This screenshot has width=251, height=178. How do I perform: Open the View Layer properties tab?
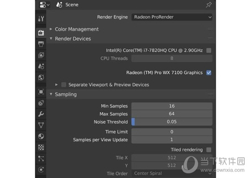pyautogui.click(x=41, y=55)
